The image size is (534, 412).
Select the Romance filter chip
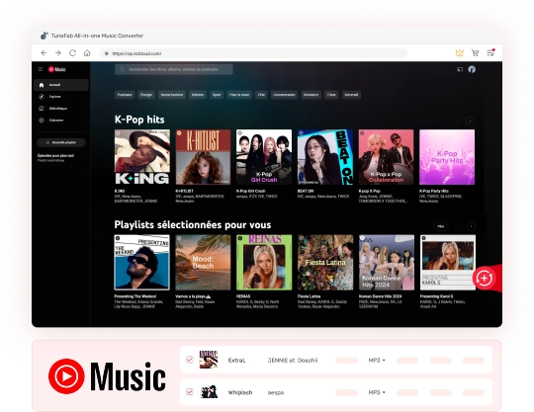tap(311, 95)
